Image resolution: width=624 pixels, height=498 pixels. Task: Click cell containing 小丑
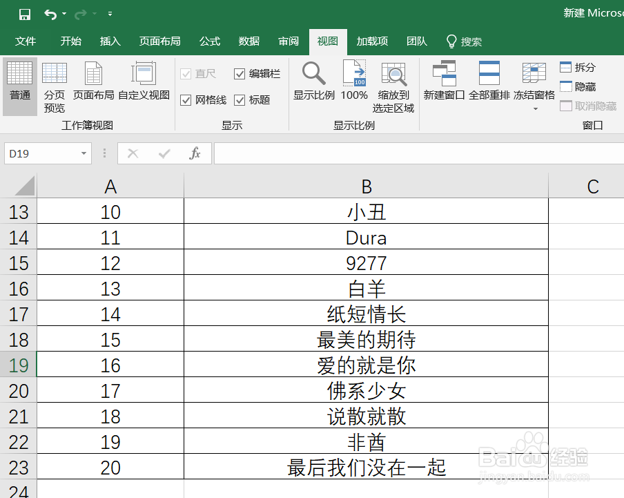click(x=366, y=212)
